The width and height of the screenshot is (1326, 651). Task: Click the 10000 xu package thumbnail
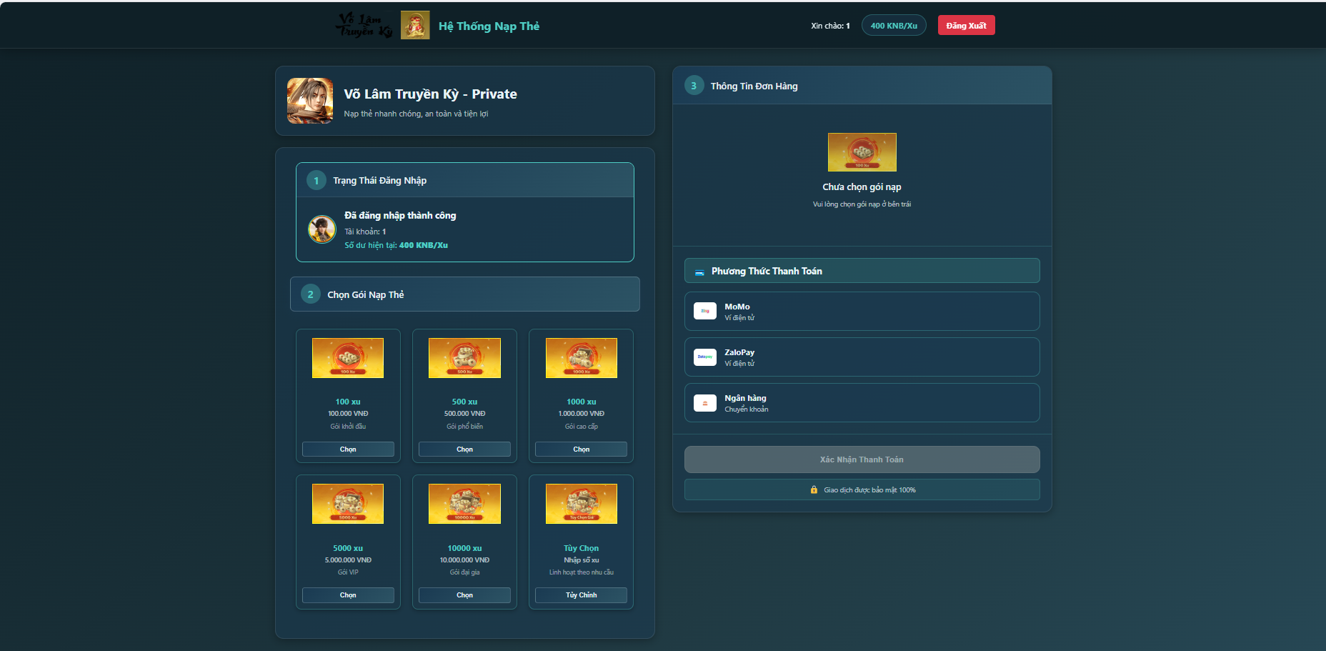(464, 504)
